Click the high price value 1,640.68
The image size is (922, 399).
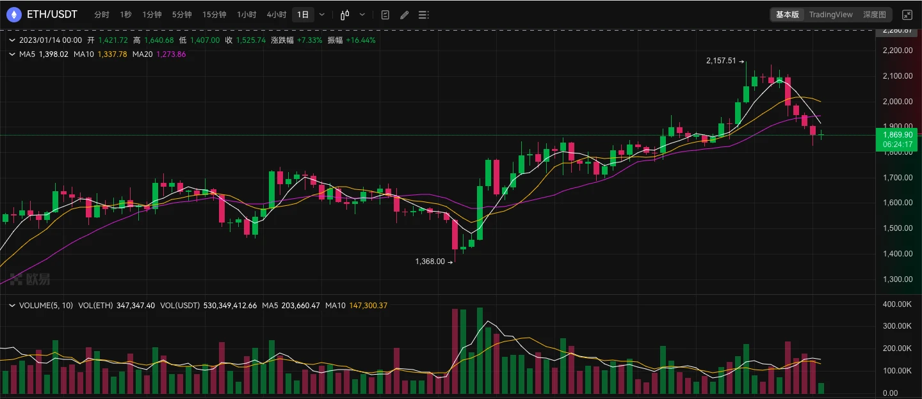[159, 40]
